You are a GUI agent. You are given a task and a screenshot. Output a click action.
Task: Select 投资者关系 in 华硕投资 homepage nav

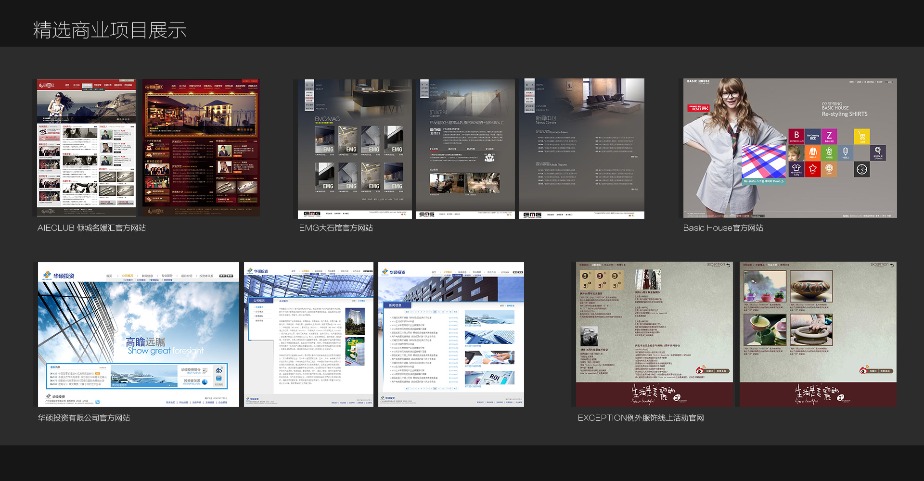pos(206,276)
